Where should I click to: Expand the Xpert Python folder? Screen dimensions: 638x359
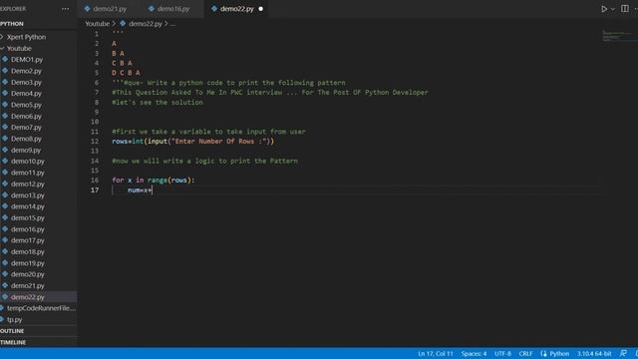click(38, 37)
